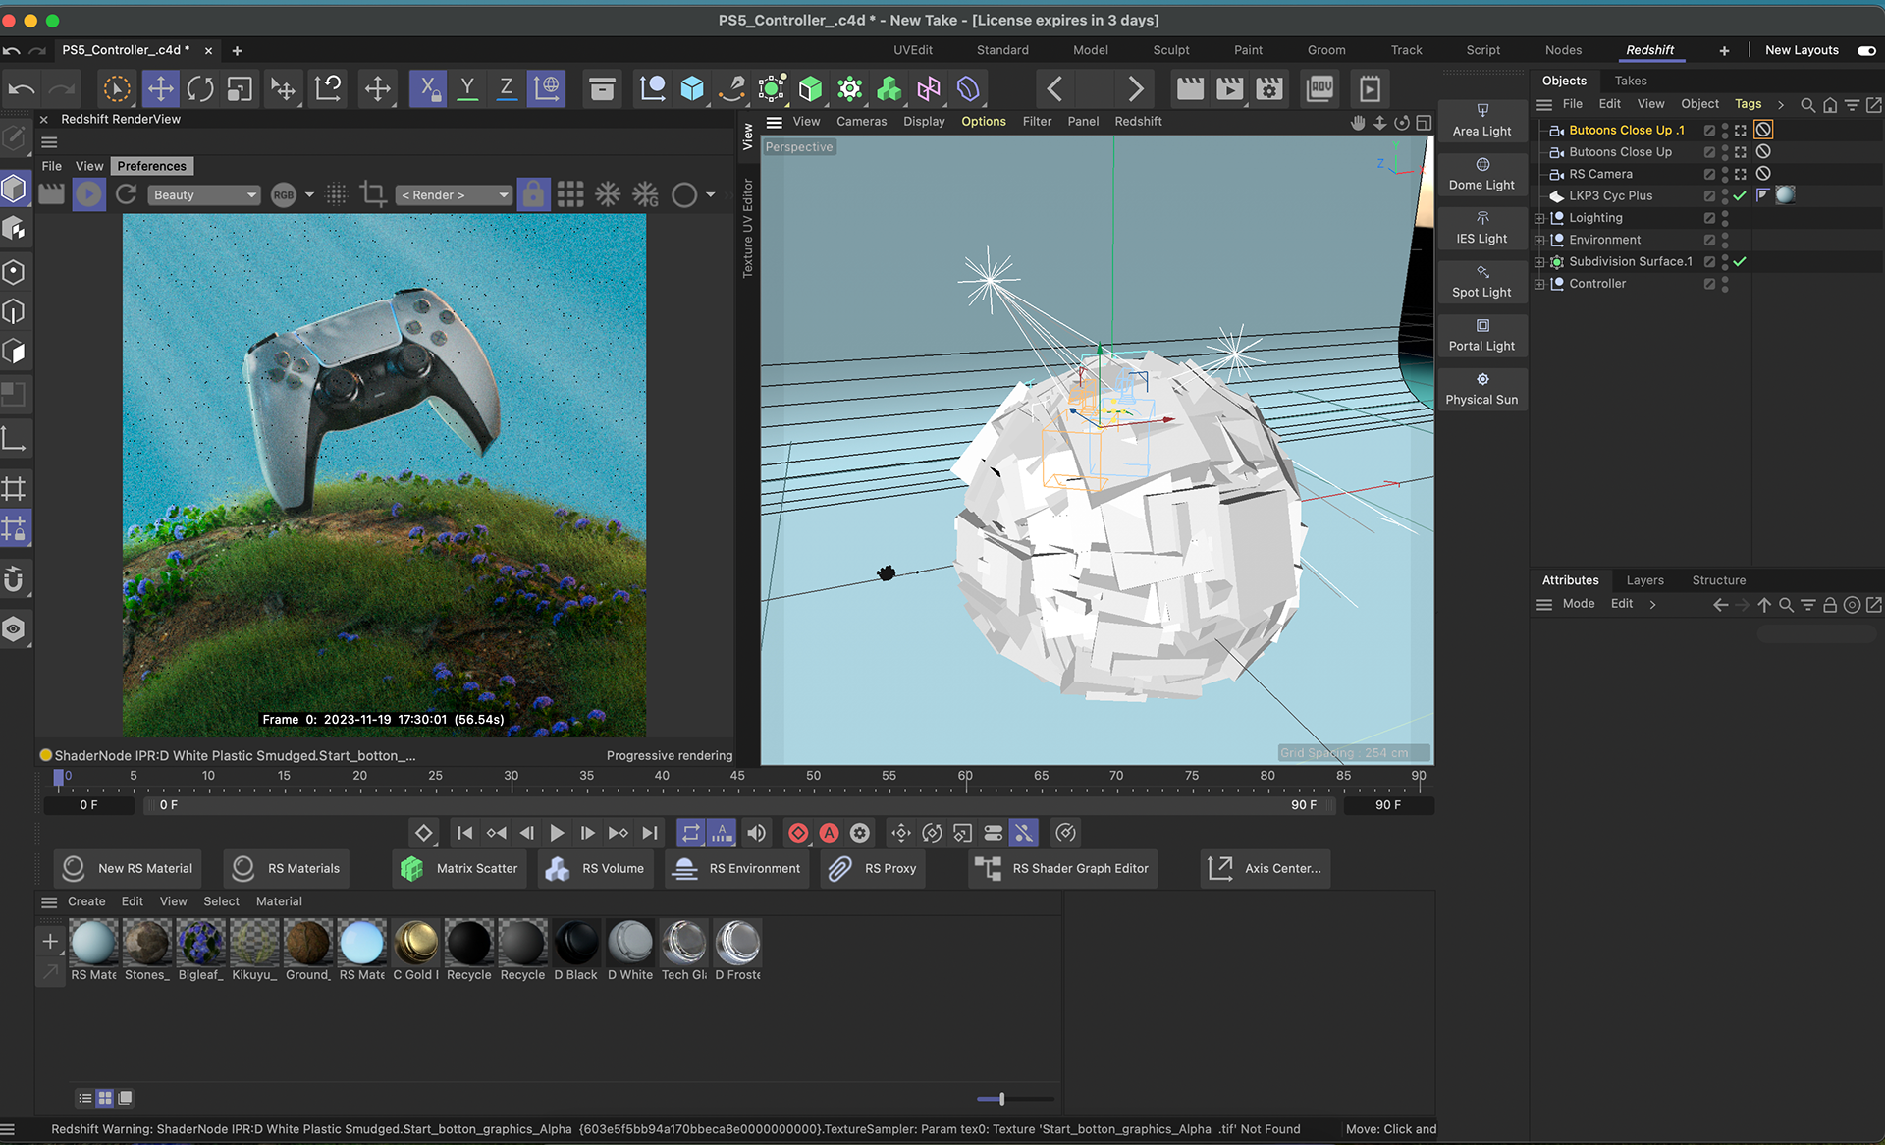The height and width of the screenshot is (1145, 1885).
Task: Expand the Loighting object group
Action: (x=1539, y=218)
